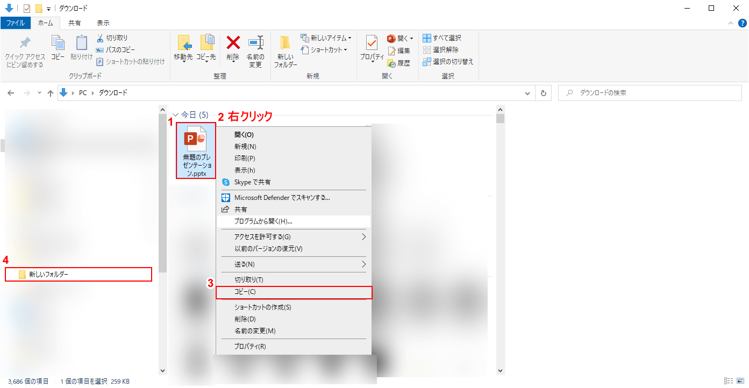Click the blue help question mark icon
This screenshot has width=749, height=388.
coord(743,23)
